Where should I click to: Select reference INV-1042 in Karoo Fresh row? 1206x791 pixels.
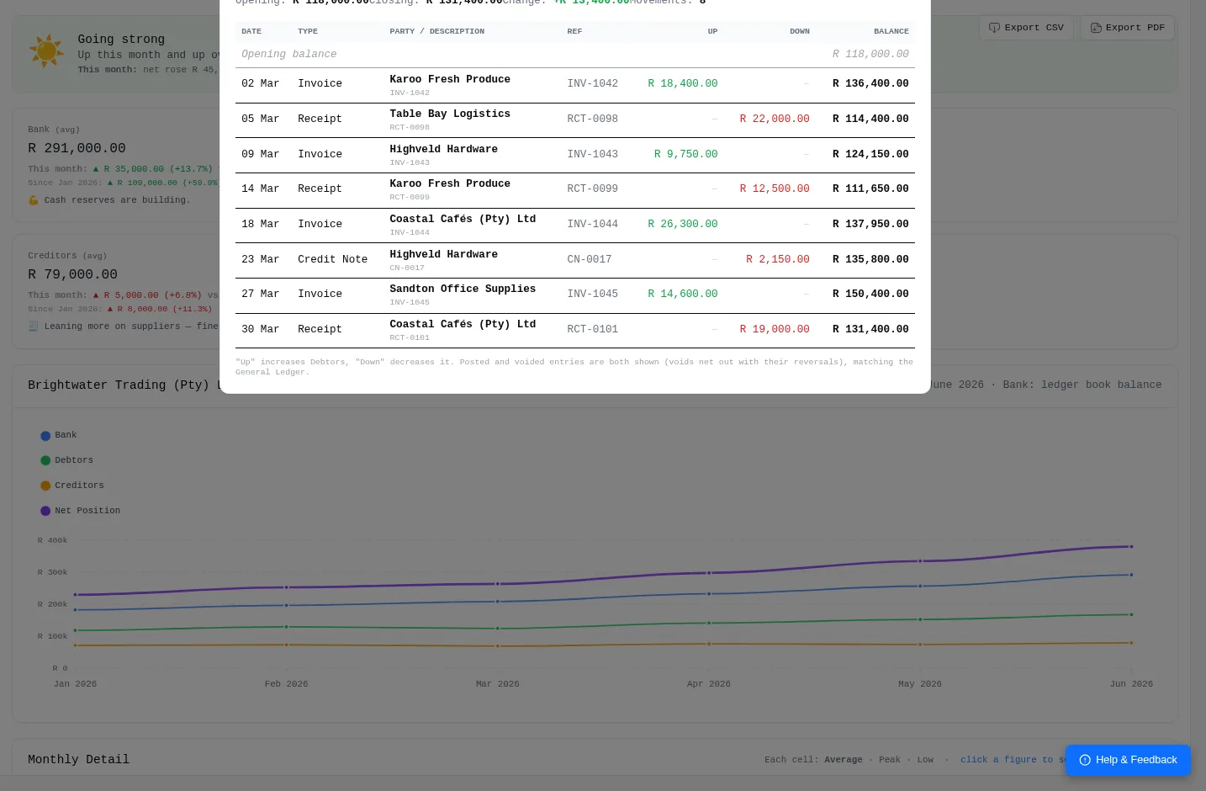[592, 84]
